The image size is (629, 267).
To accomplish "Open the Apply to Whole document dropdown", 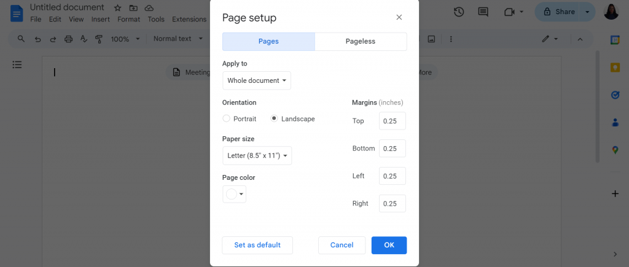I will (257, 80).
